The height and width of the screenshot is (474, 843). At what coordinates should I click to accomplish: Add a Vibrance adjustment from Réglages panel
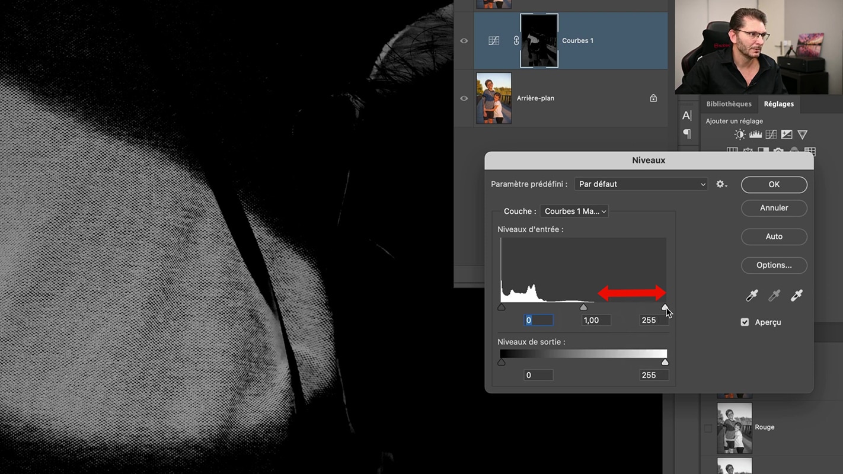(x=802, y=134)
